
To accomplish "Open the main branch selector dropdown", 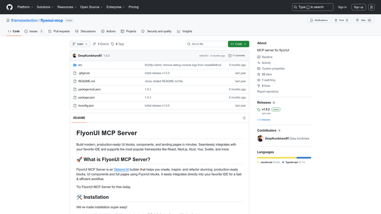I will pos(80,44).
